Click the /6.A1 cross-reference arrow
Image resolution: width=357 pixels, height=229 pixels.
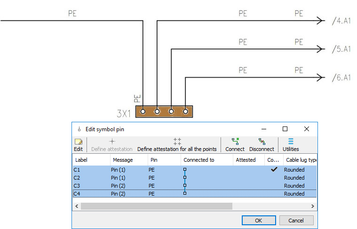[322, 77]
